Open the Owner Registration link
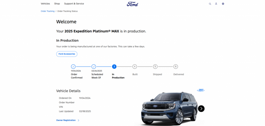This screenshot has width=265, height=126. (66, 120)
